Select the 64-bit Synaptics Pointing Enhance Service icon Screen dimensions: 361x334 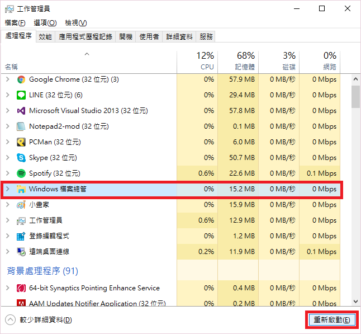pos(21,288)
